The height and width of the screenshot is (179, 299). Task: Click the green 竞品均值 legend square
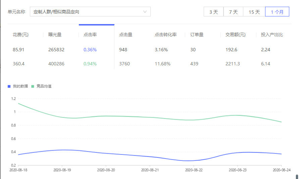tap(33, 86)
